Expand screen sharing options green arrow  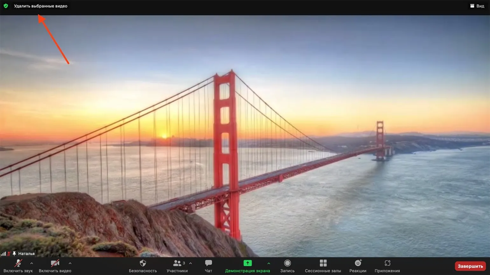pyautogui.click(x=269, y=263)
